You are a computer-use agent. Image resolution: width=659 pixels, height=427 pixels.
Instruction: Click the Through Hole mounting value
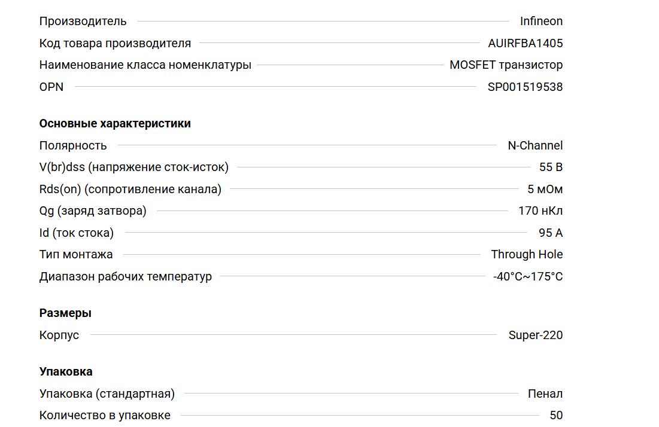pos(527,255)
